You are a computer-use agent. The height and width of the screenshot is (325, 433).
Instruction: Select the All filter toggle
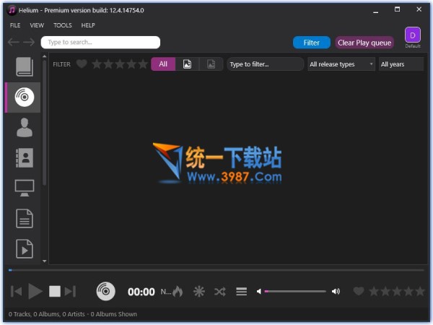tap(163, 64)
